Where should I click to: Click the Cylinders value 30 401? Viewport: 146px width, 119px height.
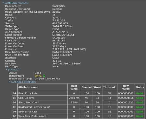pos(57,18)
